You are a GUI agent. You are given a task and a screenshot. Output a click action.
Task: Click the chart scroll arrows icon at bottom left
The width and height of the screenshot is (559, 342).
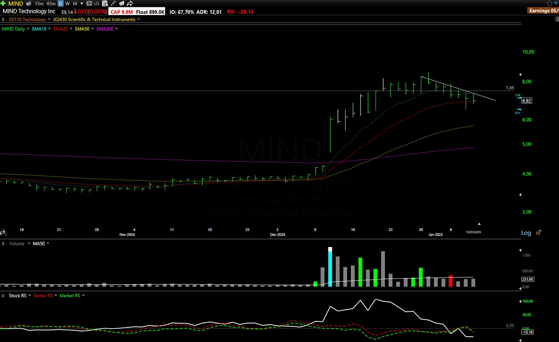(3, 233)
